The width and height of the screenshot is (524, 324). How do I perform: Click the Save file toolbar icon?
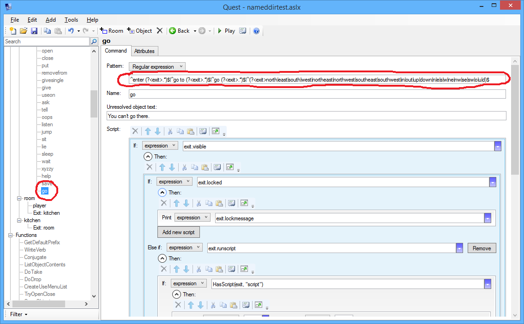point(34,31)
